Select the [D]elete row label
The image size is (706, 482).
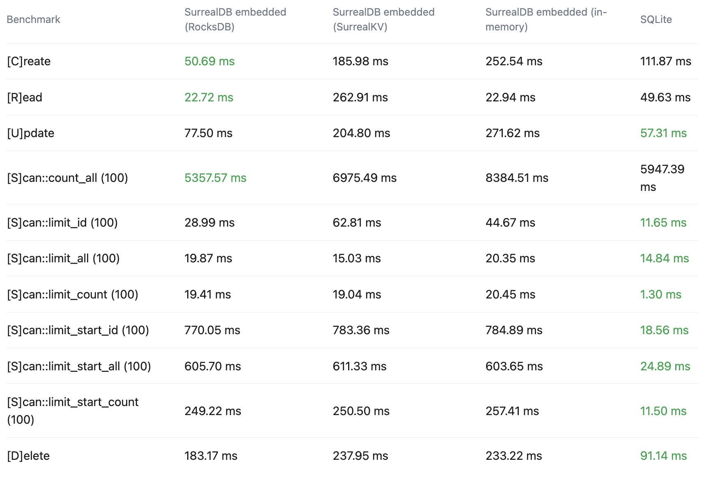pyautogui.click(x=28, y=456)
